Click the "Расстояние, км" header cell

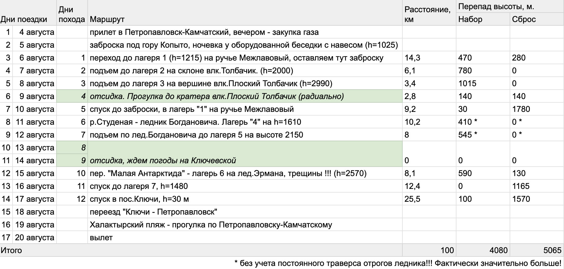429,13
